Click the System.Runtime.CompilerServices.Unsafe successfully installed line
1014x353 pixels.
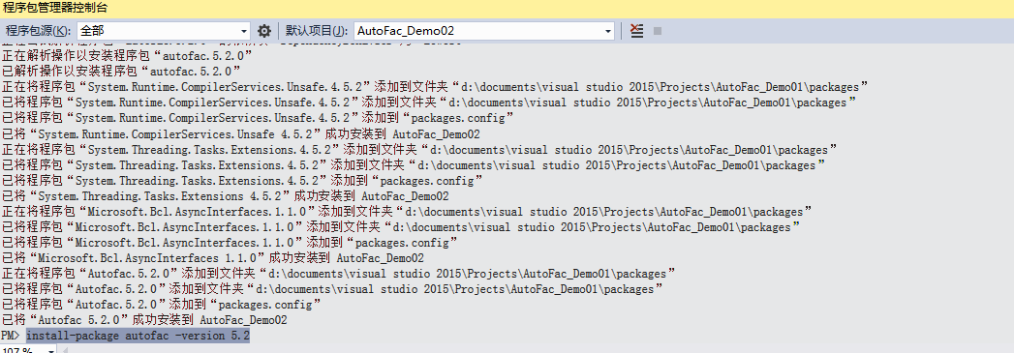240,133
